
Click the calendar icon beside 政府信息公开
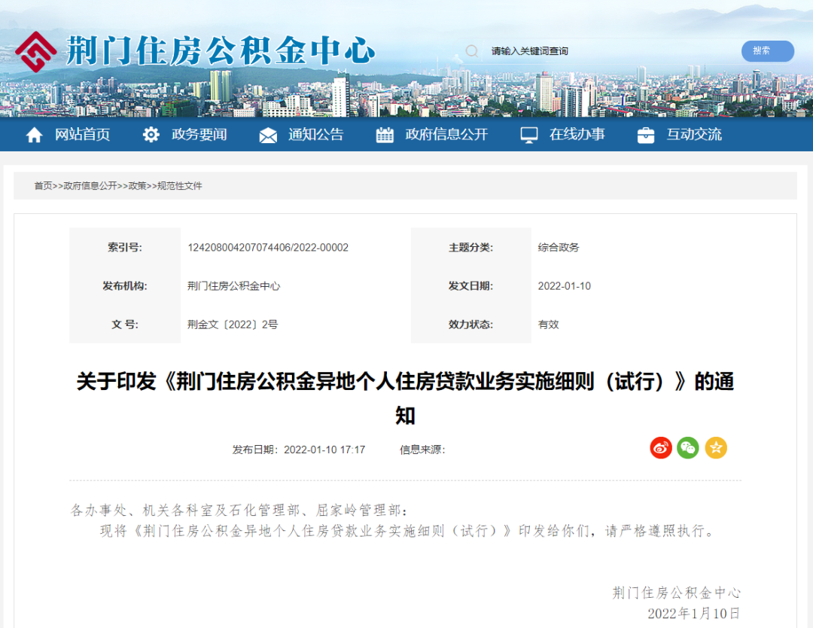[385, 135]
